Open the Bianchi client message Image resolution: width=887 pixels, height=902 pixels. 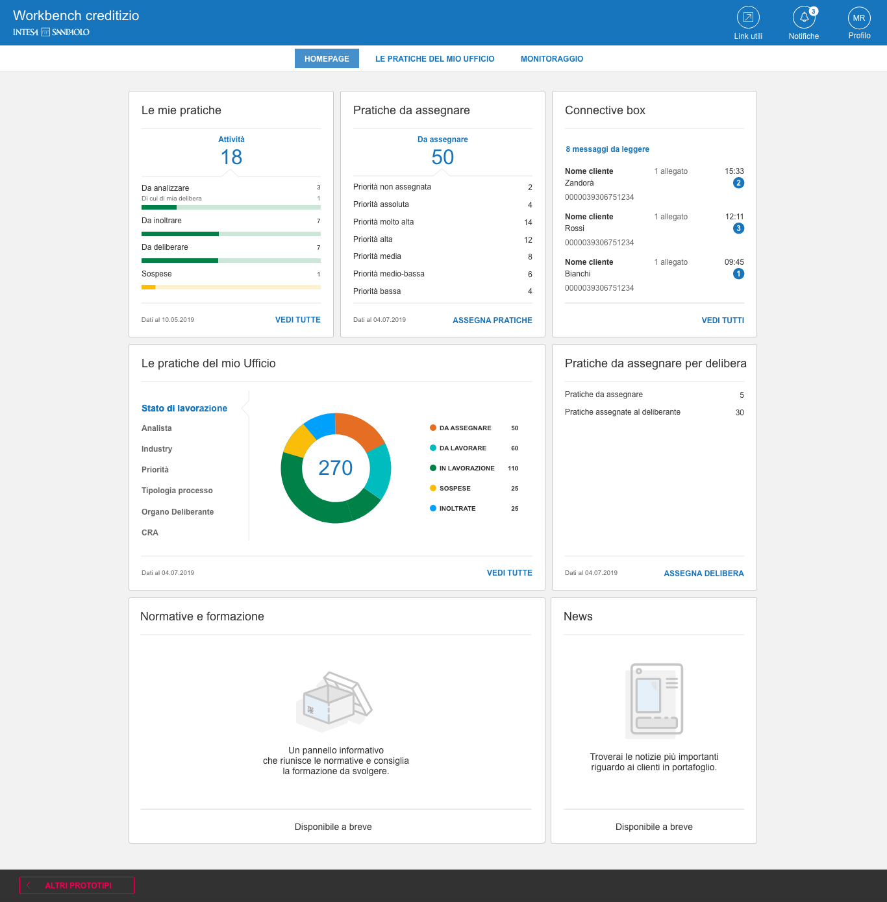tap(655, 274)
